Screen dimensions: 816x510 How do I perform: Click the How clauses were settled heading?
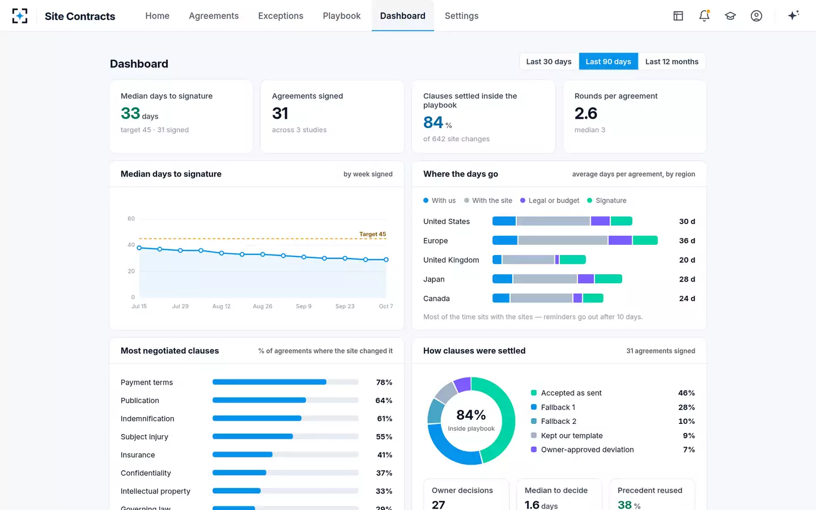pos(474,351)
